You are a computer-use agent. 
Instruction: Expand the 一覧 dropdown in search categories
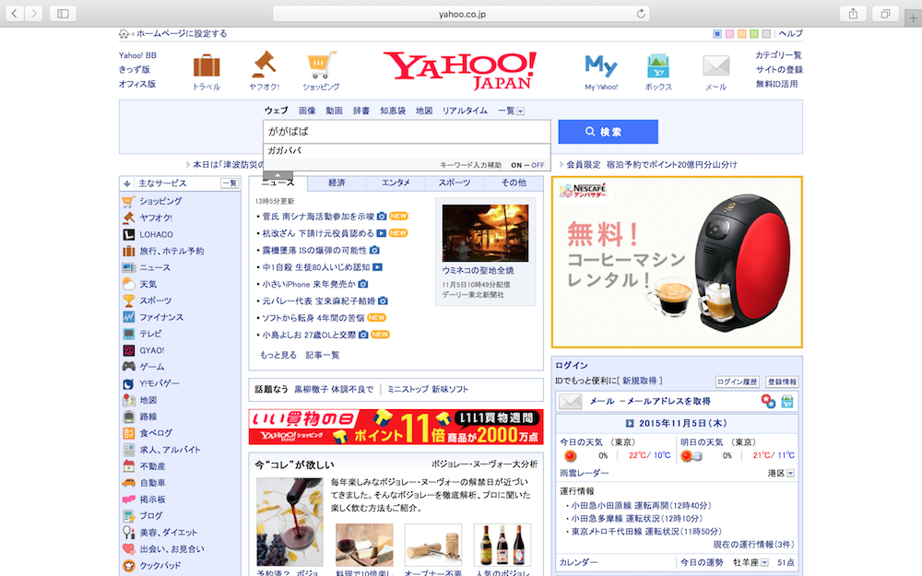click(520, 112)
